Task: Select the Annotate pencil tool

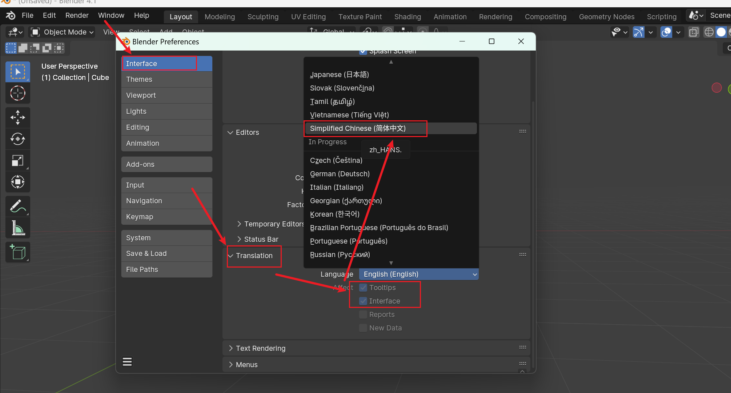Action: 17,206
